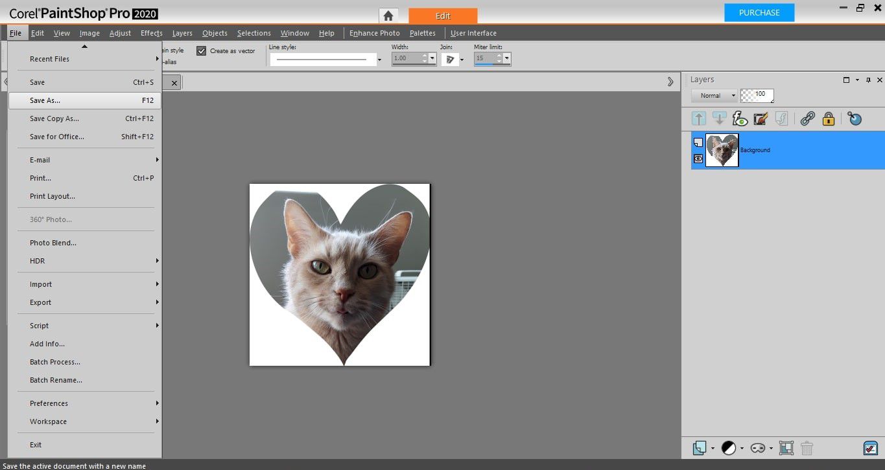Viewport: 885px width, 470px height.
Task: Open the Selections menu
Action: pos(254,33)
